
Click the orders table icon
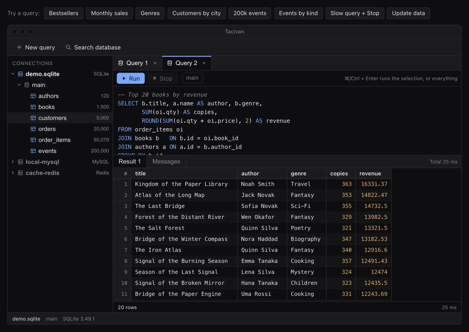pyautogui.click(x=33, y=129)
